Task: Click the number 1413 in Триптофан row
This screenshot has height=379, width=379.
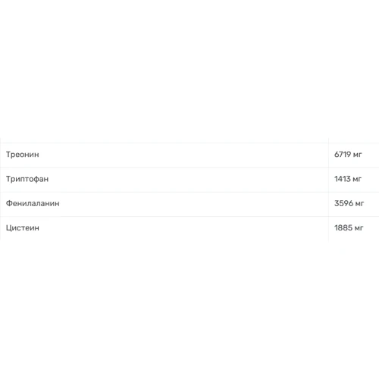Action: (343, 179)
